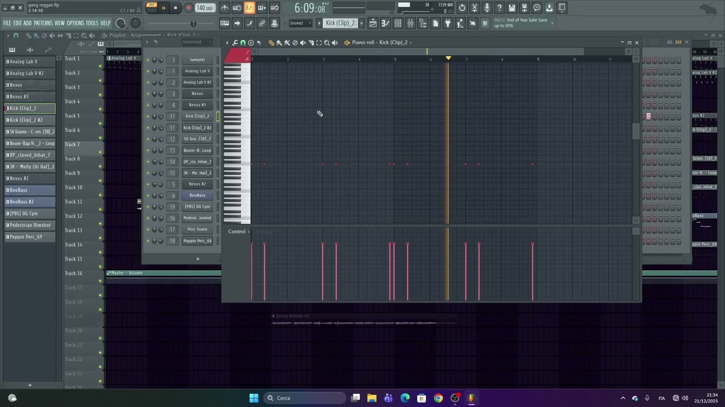The width and height of the screenshot is (725, 407).
Task: Add a new pattern with plus button
Action: pyautogui.click(x=362, y=23)
